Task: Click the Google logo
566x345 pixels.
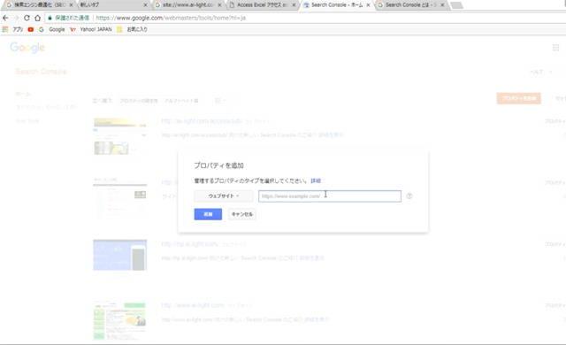Action: pos(27,47)
